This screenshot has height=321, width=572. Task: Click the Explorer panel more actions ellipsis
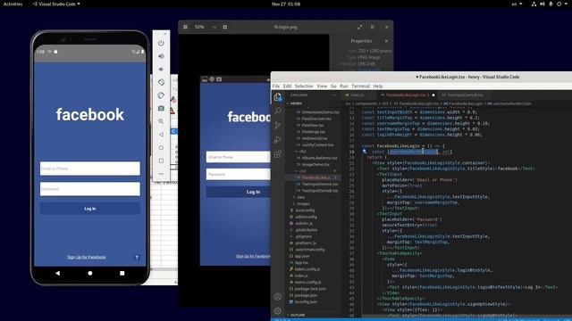pyautogui.click(x=333, y=95)
